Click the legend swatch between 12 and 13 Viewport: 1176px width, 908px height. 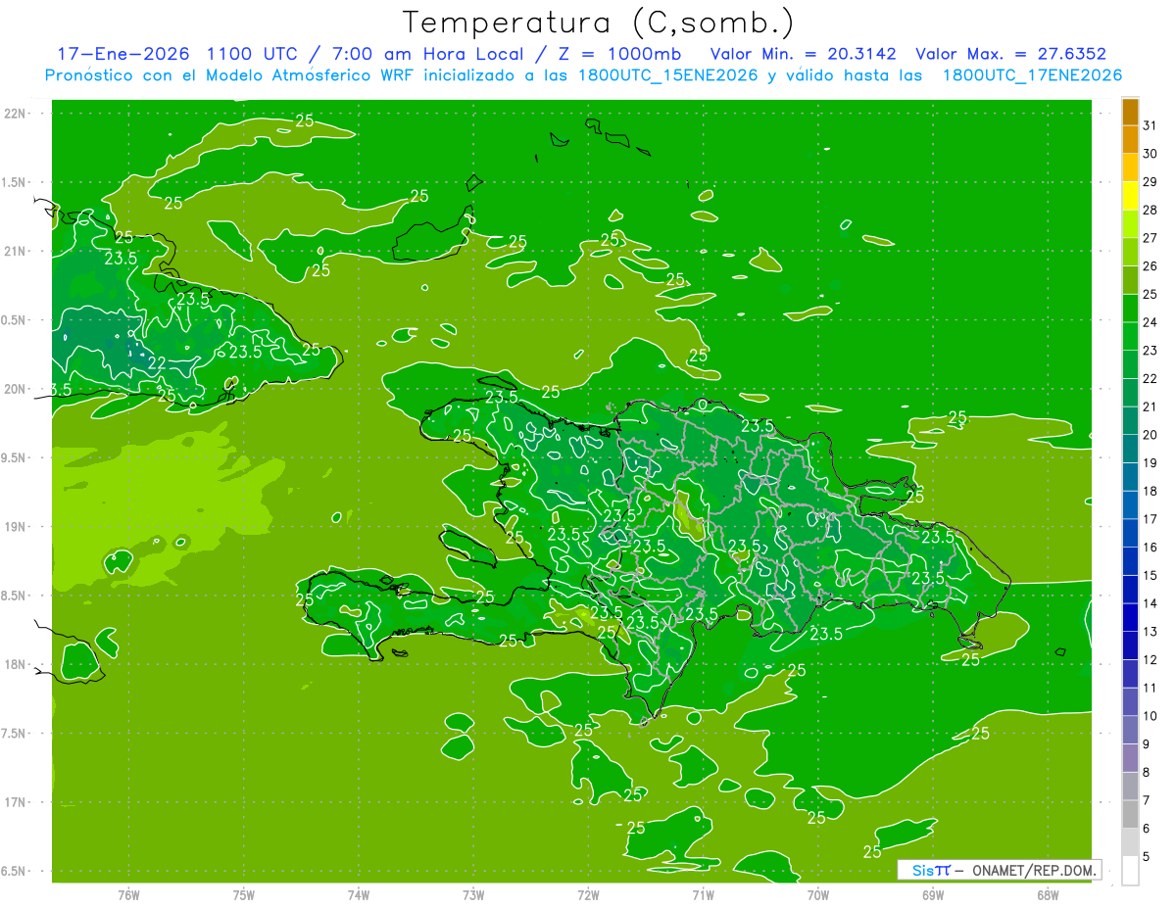click(x=1130, y=645)
